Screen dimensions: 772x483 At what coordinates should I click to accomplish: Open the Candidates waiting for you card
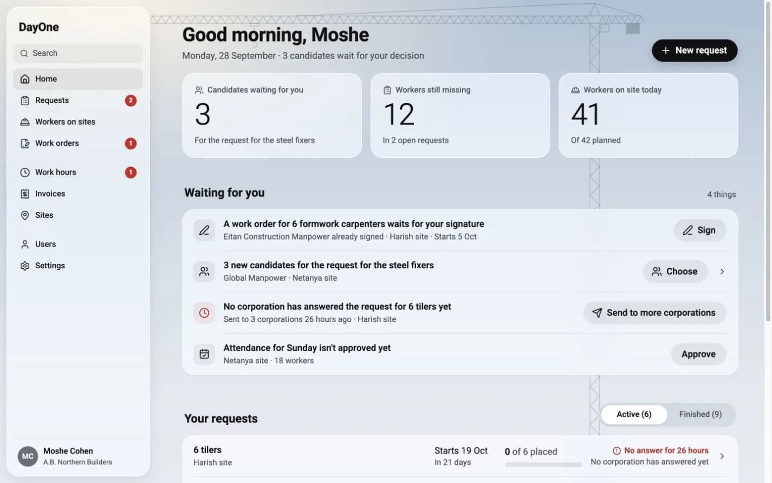[x=272, y=115]
